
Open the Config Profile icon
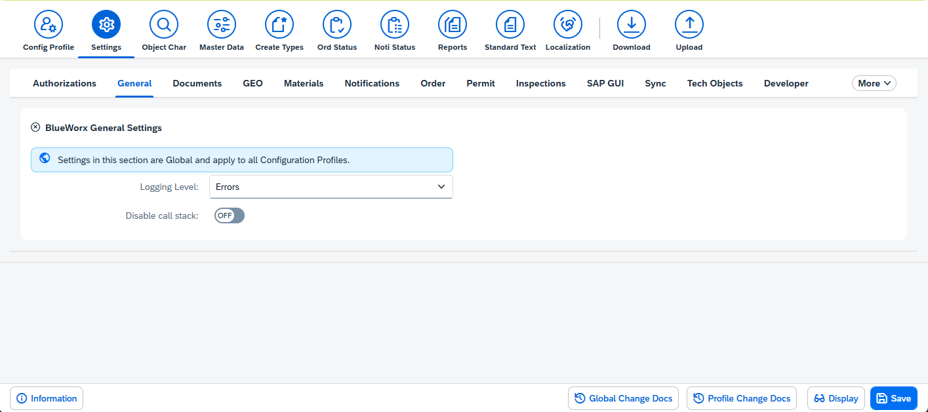coord(49,25)
